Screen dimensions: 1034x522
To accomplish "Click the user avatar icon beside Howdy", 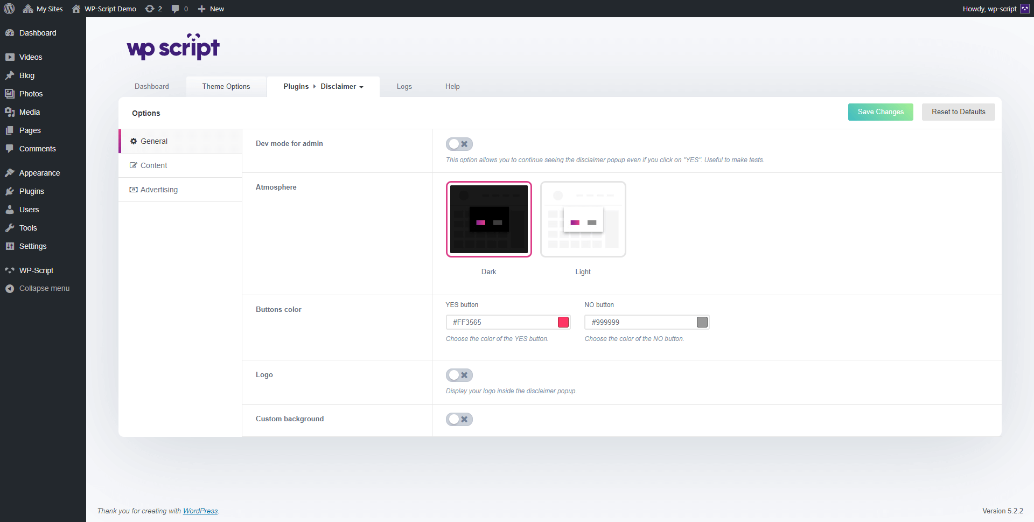I will click(x=1025, y=9).
